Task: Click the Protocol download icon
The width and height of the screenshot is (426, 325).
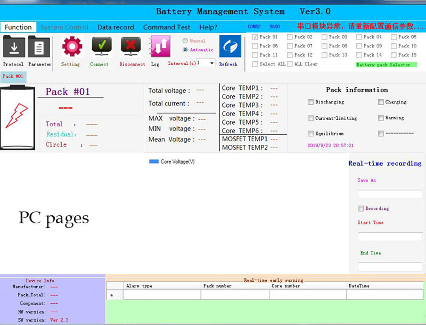Action: pyautogui.click(x=14, y=47)
